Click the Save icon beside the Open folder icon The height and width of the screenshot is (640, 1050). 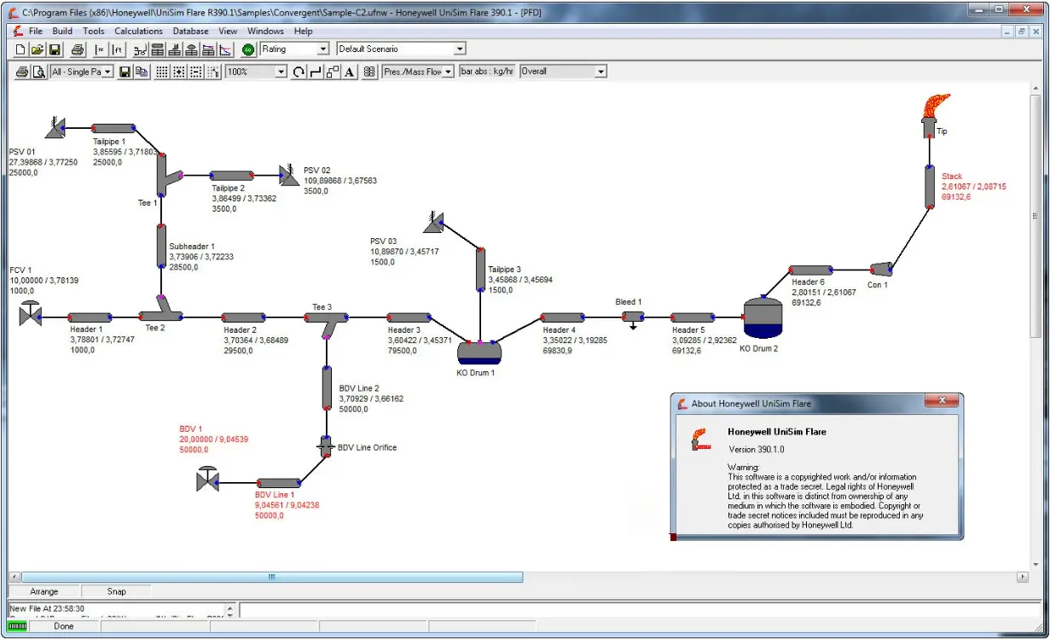[x=54, y=49]
